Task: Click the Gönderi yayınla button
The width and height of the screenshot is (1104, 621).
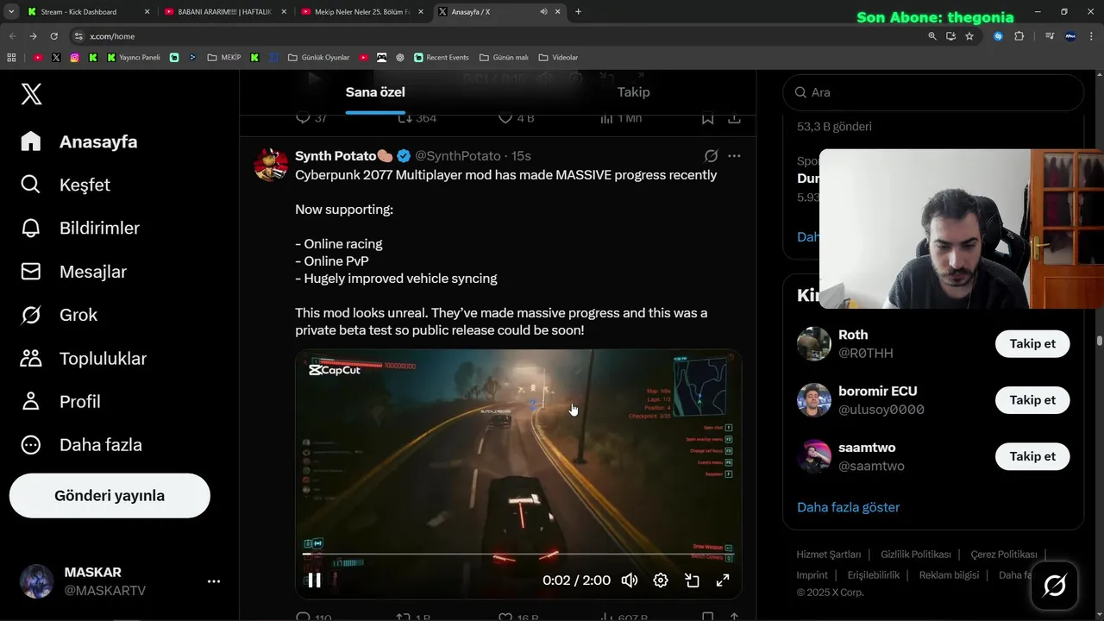Action: coord(110,496)
